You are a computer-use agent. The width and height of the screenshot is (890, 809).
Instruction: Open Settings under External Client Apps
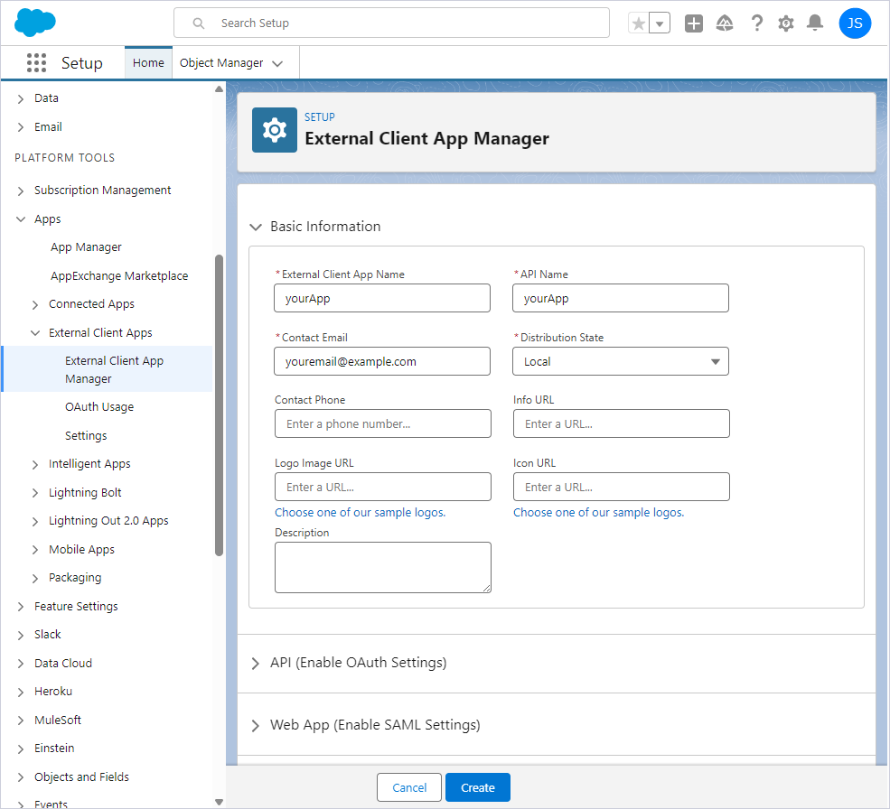86,436
